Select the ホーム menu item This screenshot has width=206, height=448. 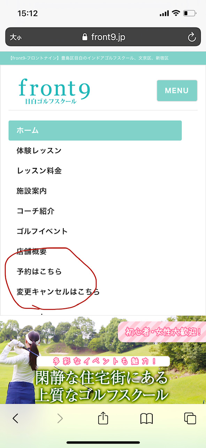point(95,131)
